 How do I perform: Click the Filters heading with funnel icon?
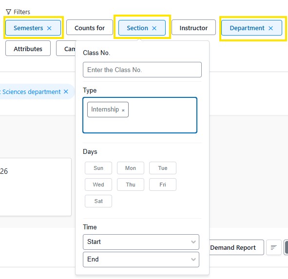(x=18, y=12)
